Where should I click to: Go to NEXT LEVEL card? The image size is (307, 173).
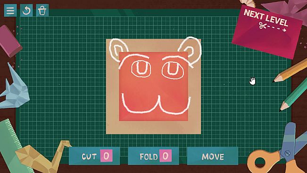267,32
